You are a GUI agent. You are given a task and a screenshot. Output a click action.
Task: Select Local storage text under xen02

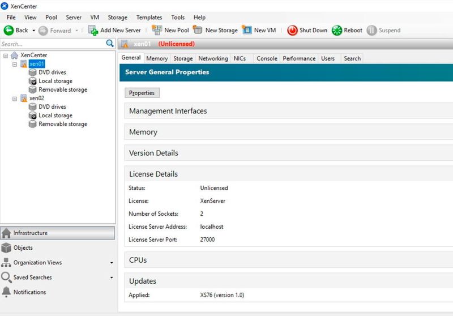tap(55, 116)
